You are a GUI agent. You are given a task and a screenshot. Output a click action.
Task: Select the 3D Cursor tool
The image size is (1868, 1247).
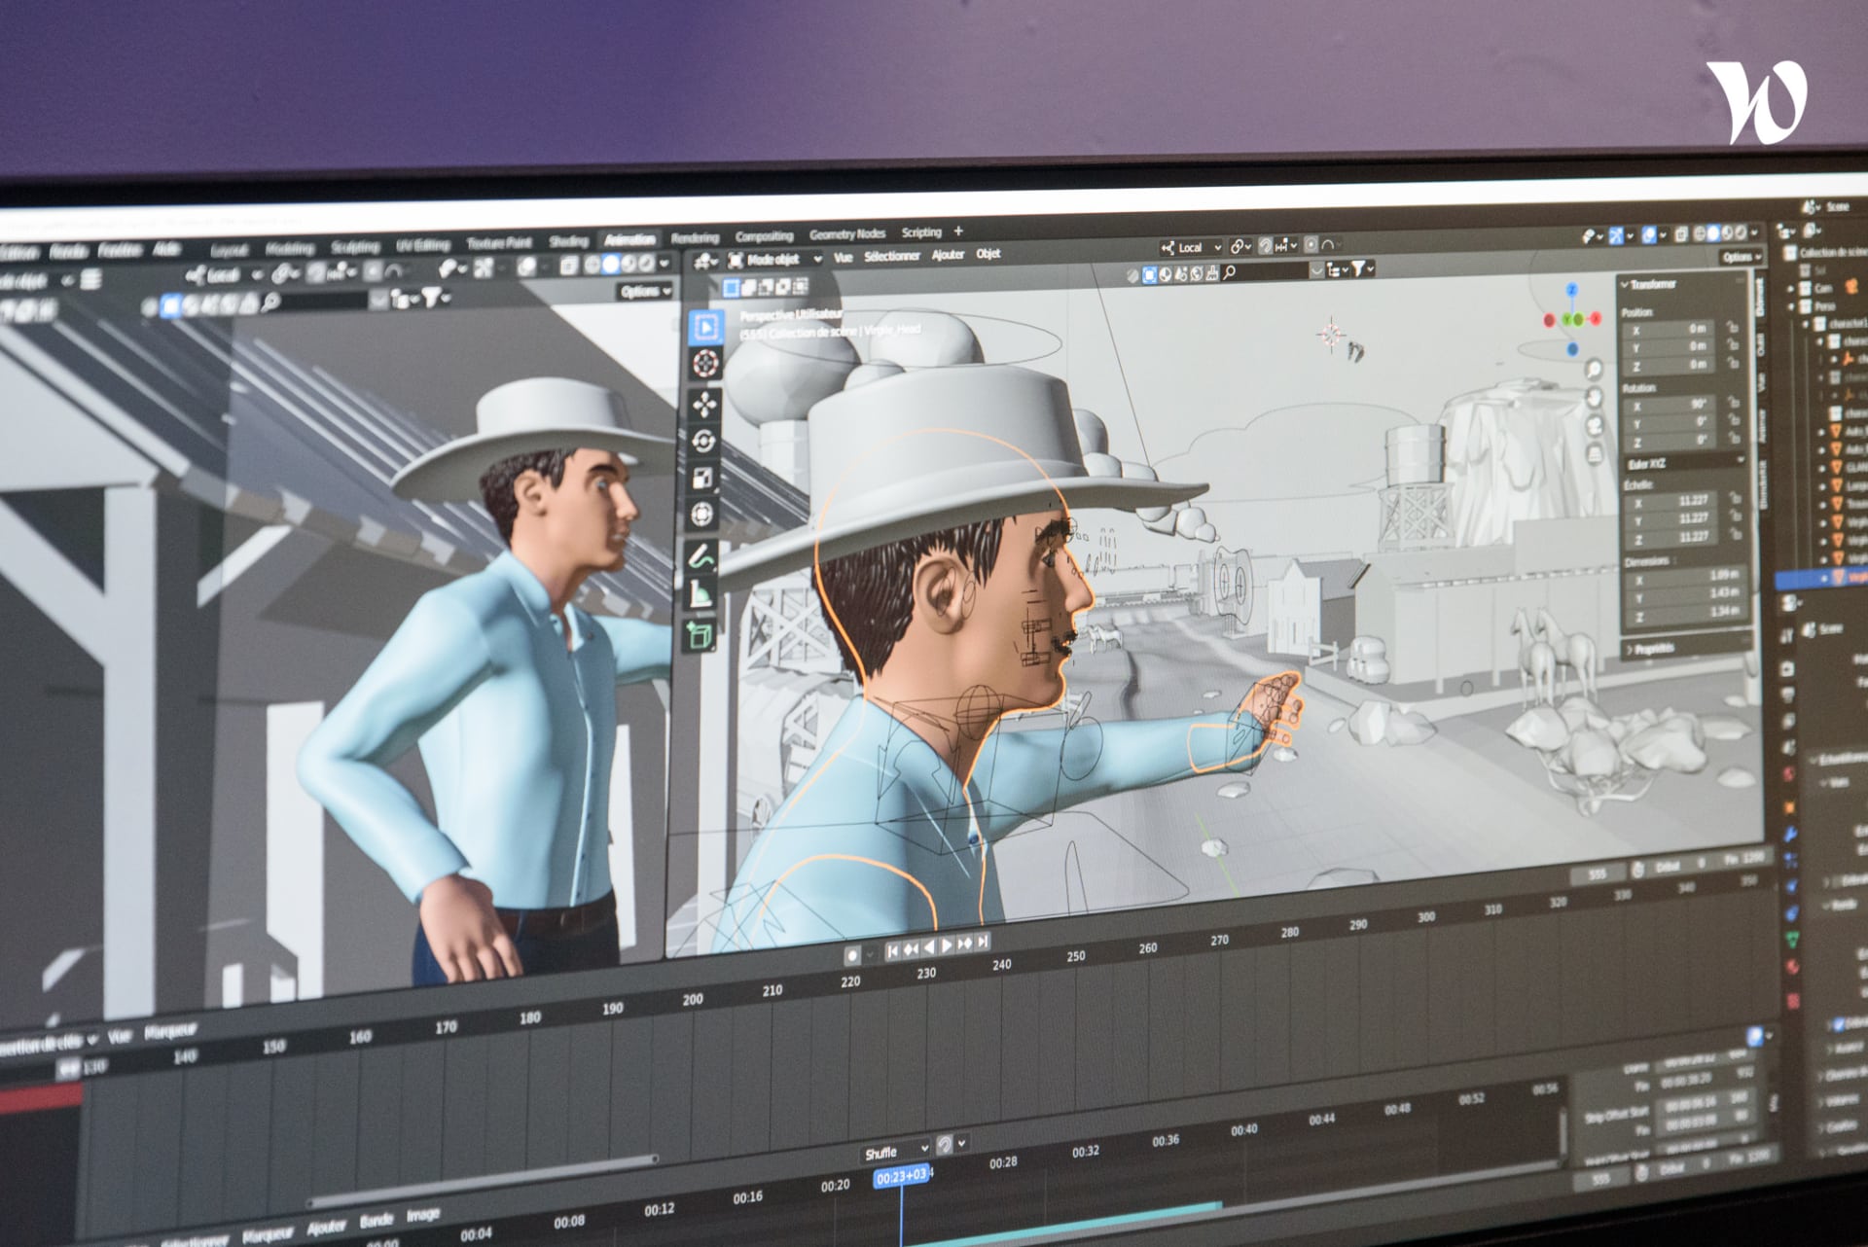pyautogui.click(x=705, y=364)
